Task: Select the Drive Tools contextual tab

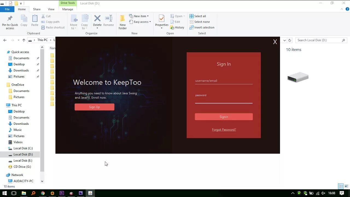Action: [x=68, y=3]
